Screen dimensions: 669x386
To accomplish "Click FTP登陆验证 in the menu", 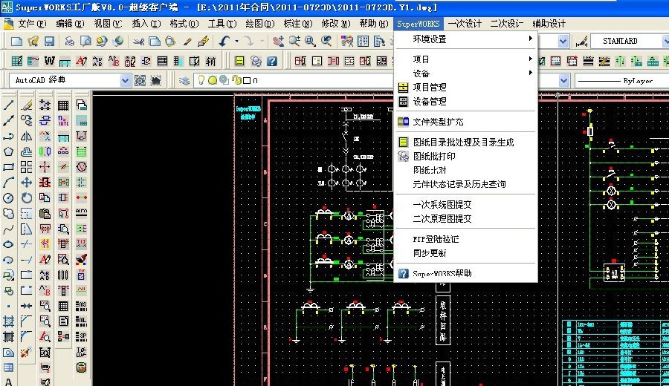I will click(436, 239).
